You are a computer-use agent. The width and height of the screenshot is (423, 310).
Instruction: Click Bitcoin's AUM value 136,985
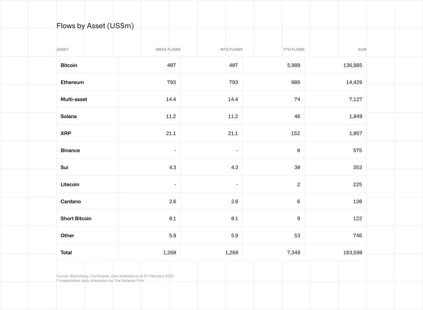pyautogui.click(x=352, y=65)
